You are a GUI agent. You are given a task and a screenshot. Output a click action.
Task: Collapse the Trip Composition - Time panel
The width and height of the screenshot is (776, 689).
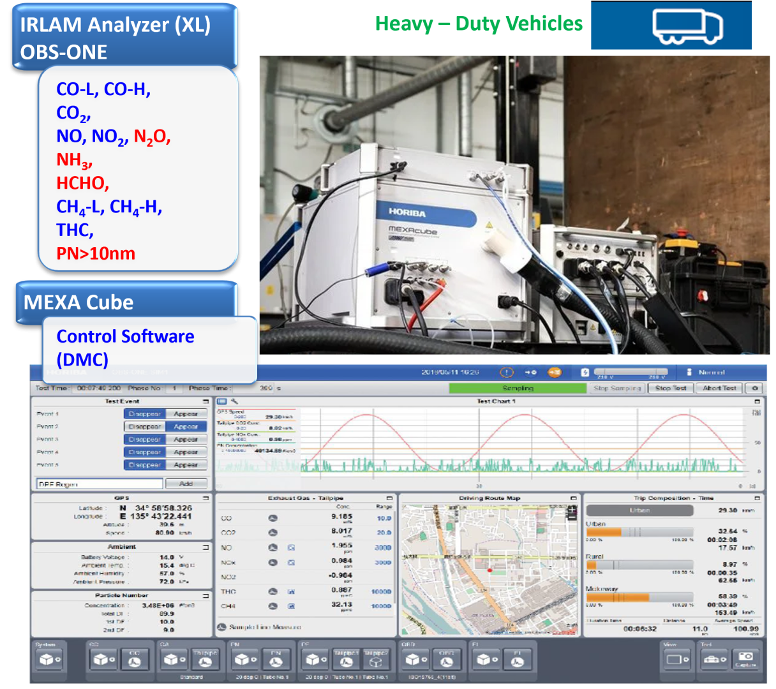[x=757, y=498]
